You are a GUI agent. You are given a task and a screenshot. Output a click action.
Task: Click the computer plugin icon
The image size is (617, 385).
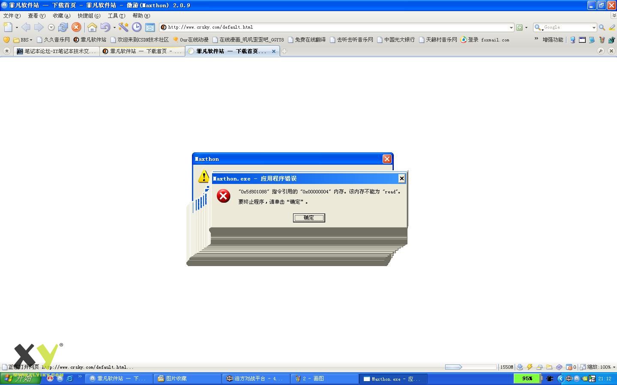[x=573, y=40]
